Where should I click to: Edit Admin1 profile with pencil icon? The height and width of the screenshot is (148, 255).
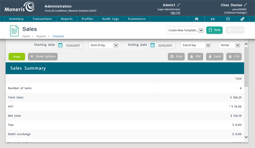pos(179,5)
